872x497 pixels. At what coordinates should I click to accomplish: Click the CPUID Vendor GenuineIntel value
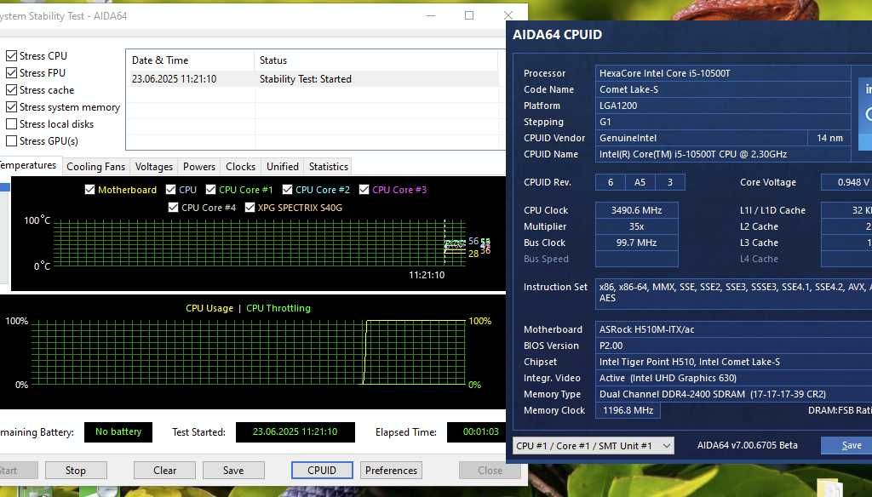pos(702,138)
